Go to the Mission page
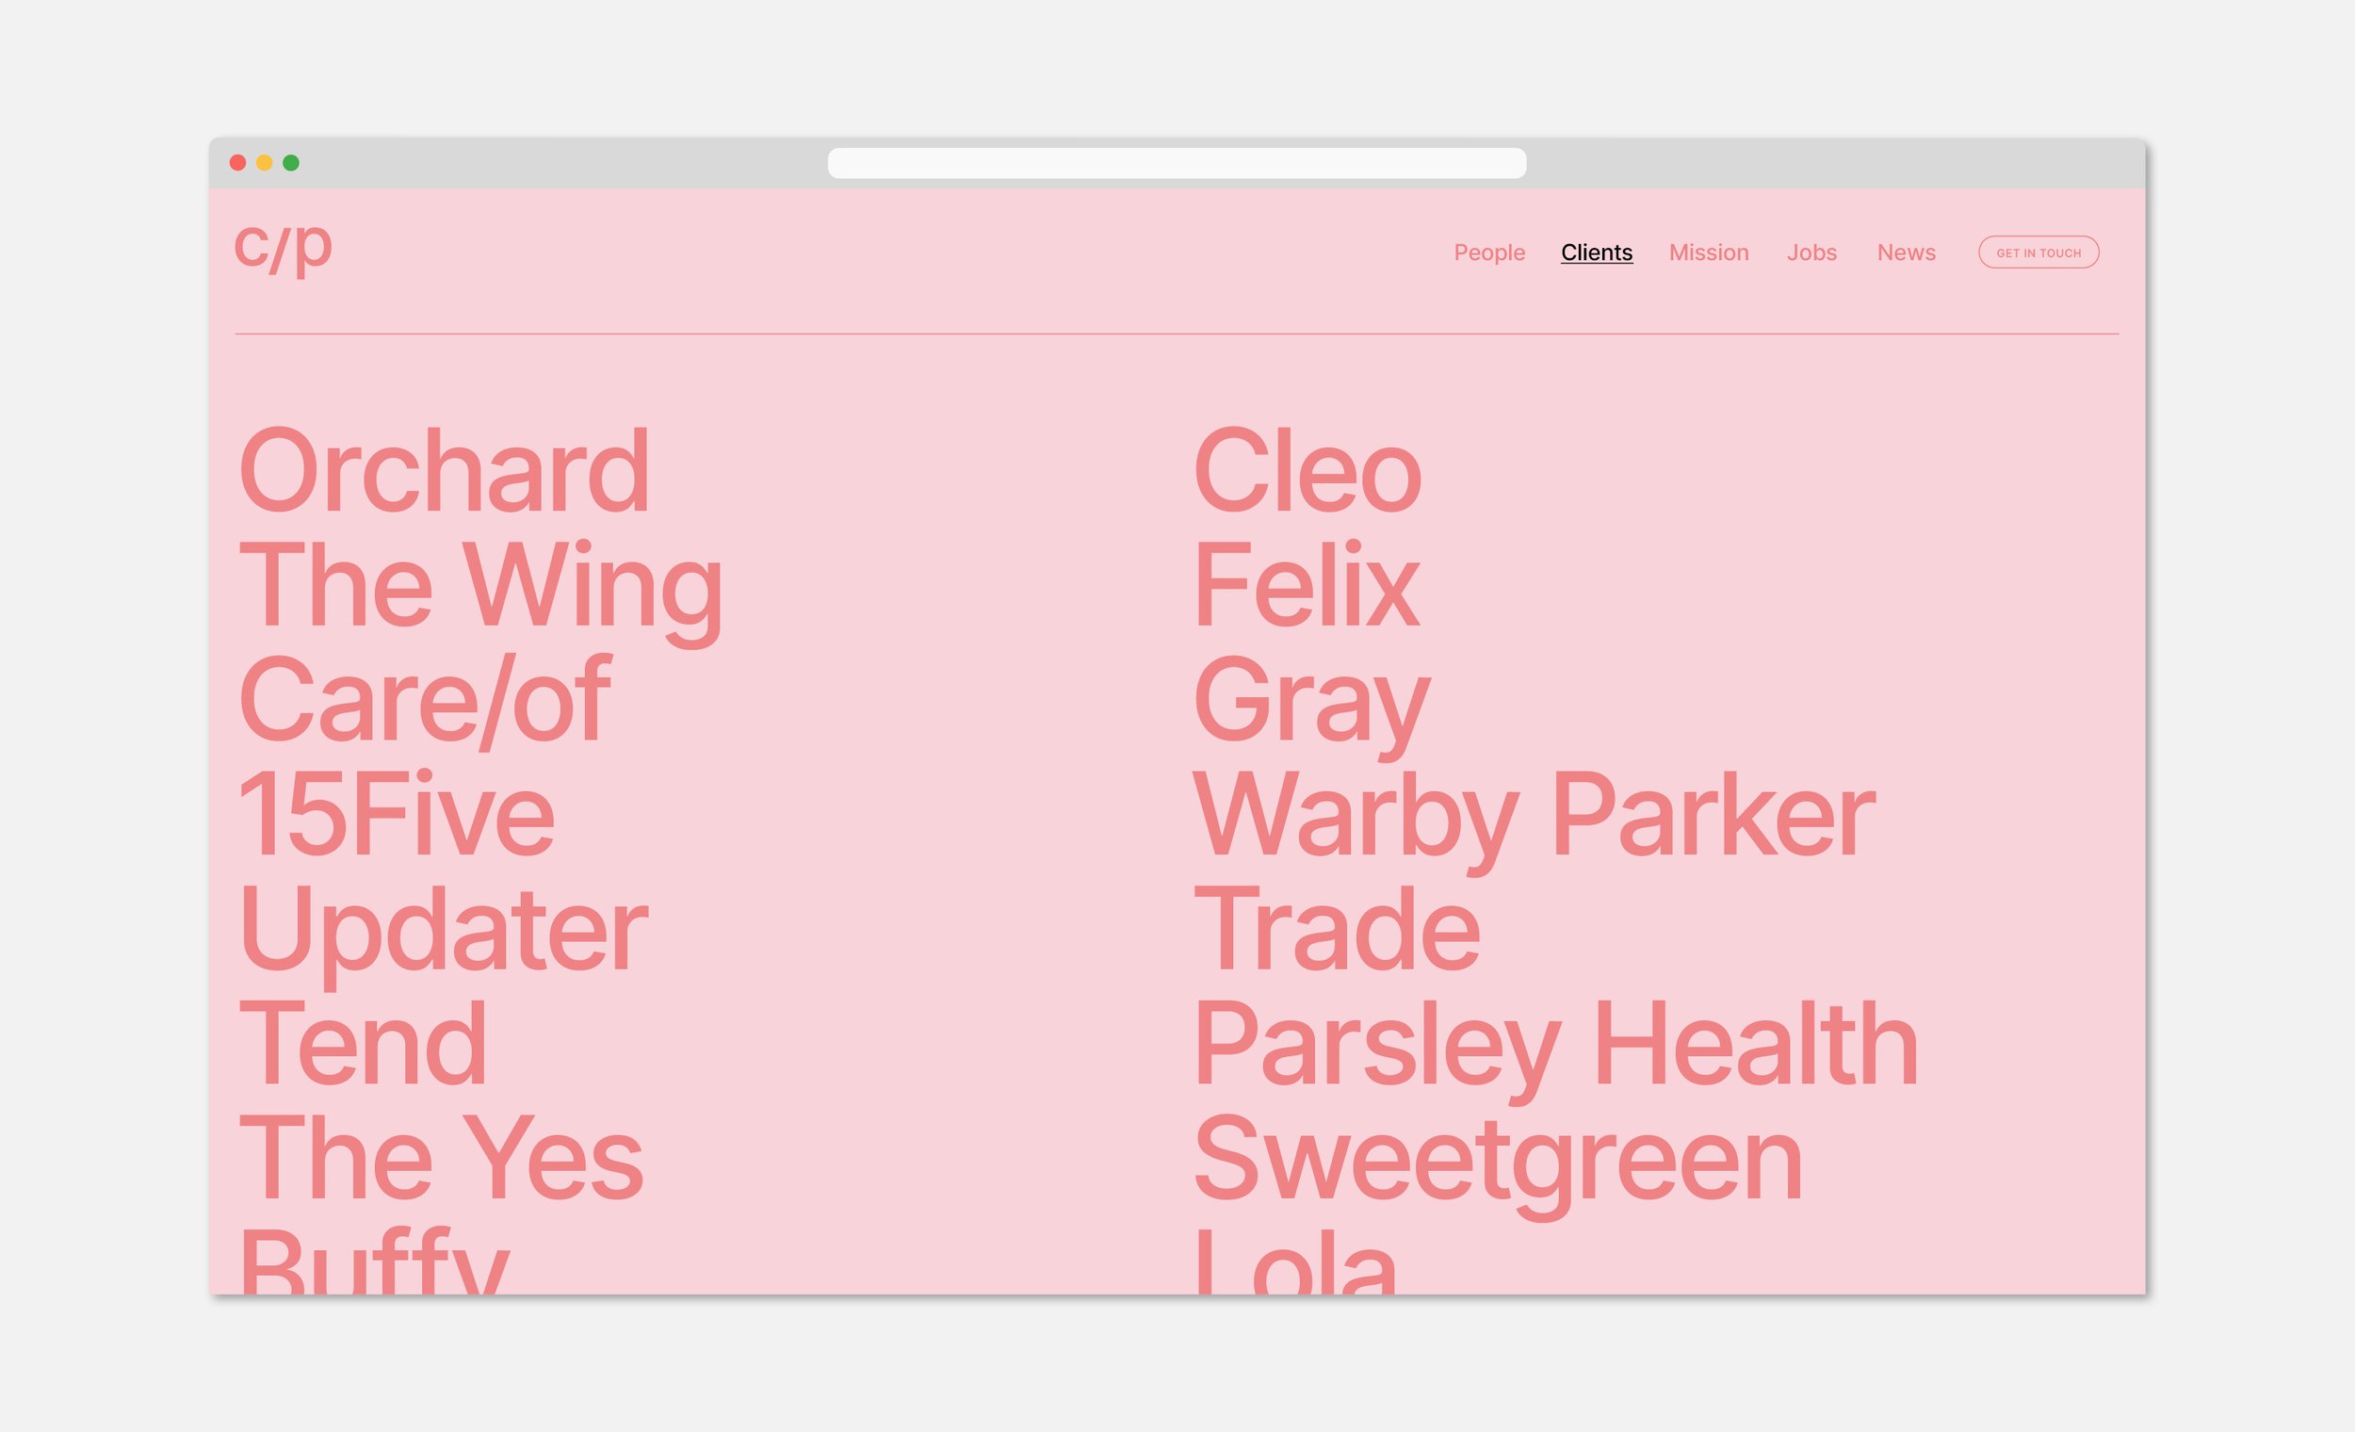The image size is (2355, 1432). (x=1709, y=252)
